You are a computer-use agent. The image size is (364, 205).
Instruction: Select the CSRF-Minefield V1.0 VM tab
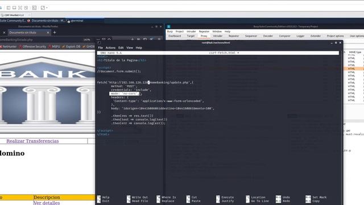click(x=14, y=15)
